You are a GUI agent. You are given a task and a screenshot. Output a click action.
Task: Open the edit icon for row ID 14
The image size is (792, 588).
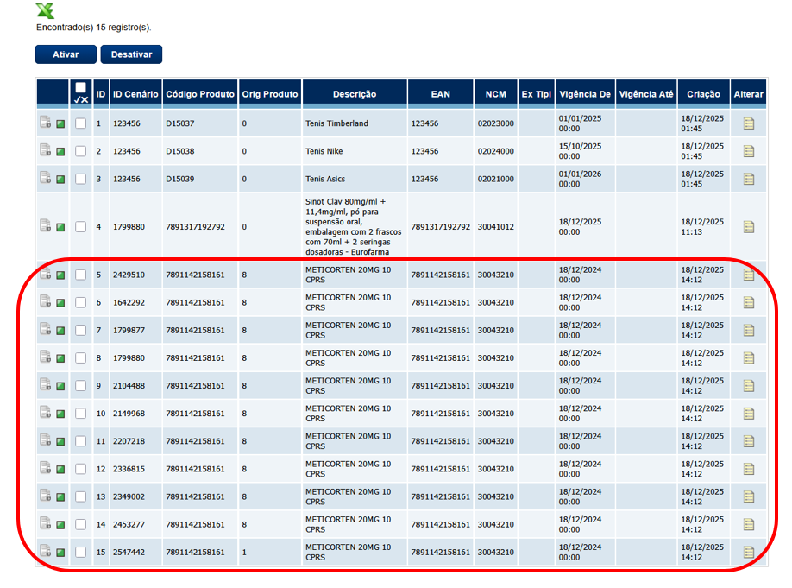pos(749,524)
